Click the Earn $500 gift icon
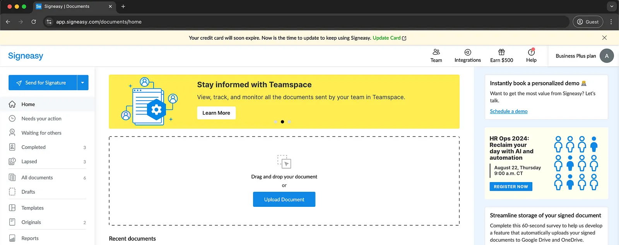Viewport: 619px width, 245px height. [x=501, y=52]
